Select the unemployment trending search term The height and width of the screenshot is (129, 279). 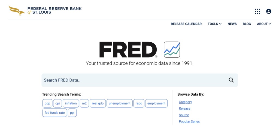click(120, 103)
